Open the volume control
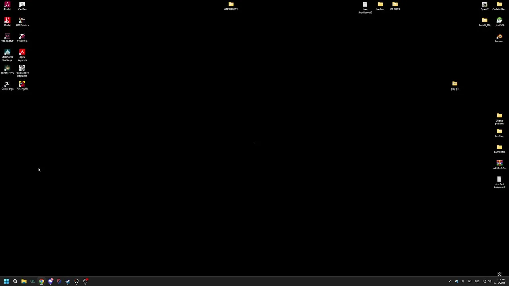This screenshot has height=286, width=509. 489,281
